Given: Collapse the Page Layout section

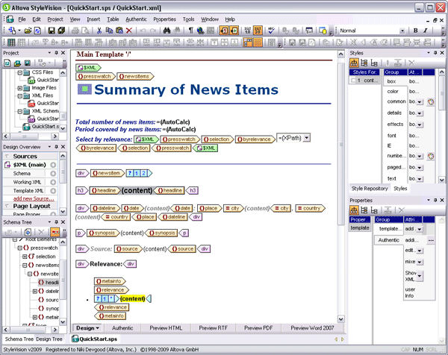Looking at the screenshot, I should [x=7, y=206].
